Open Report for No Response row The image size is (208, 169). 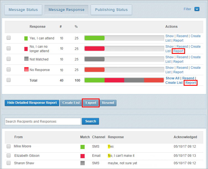pos(178,72)
